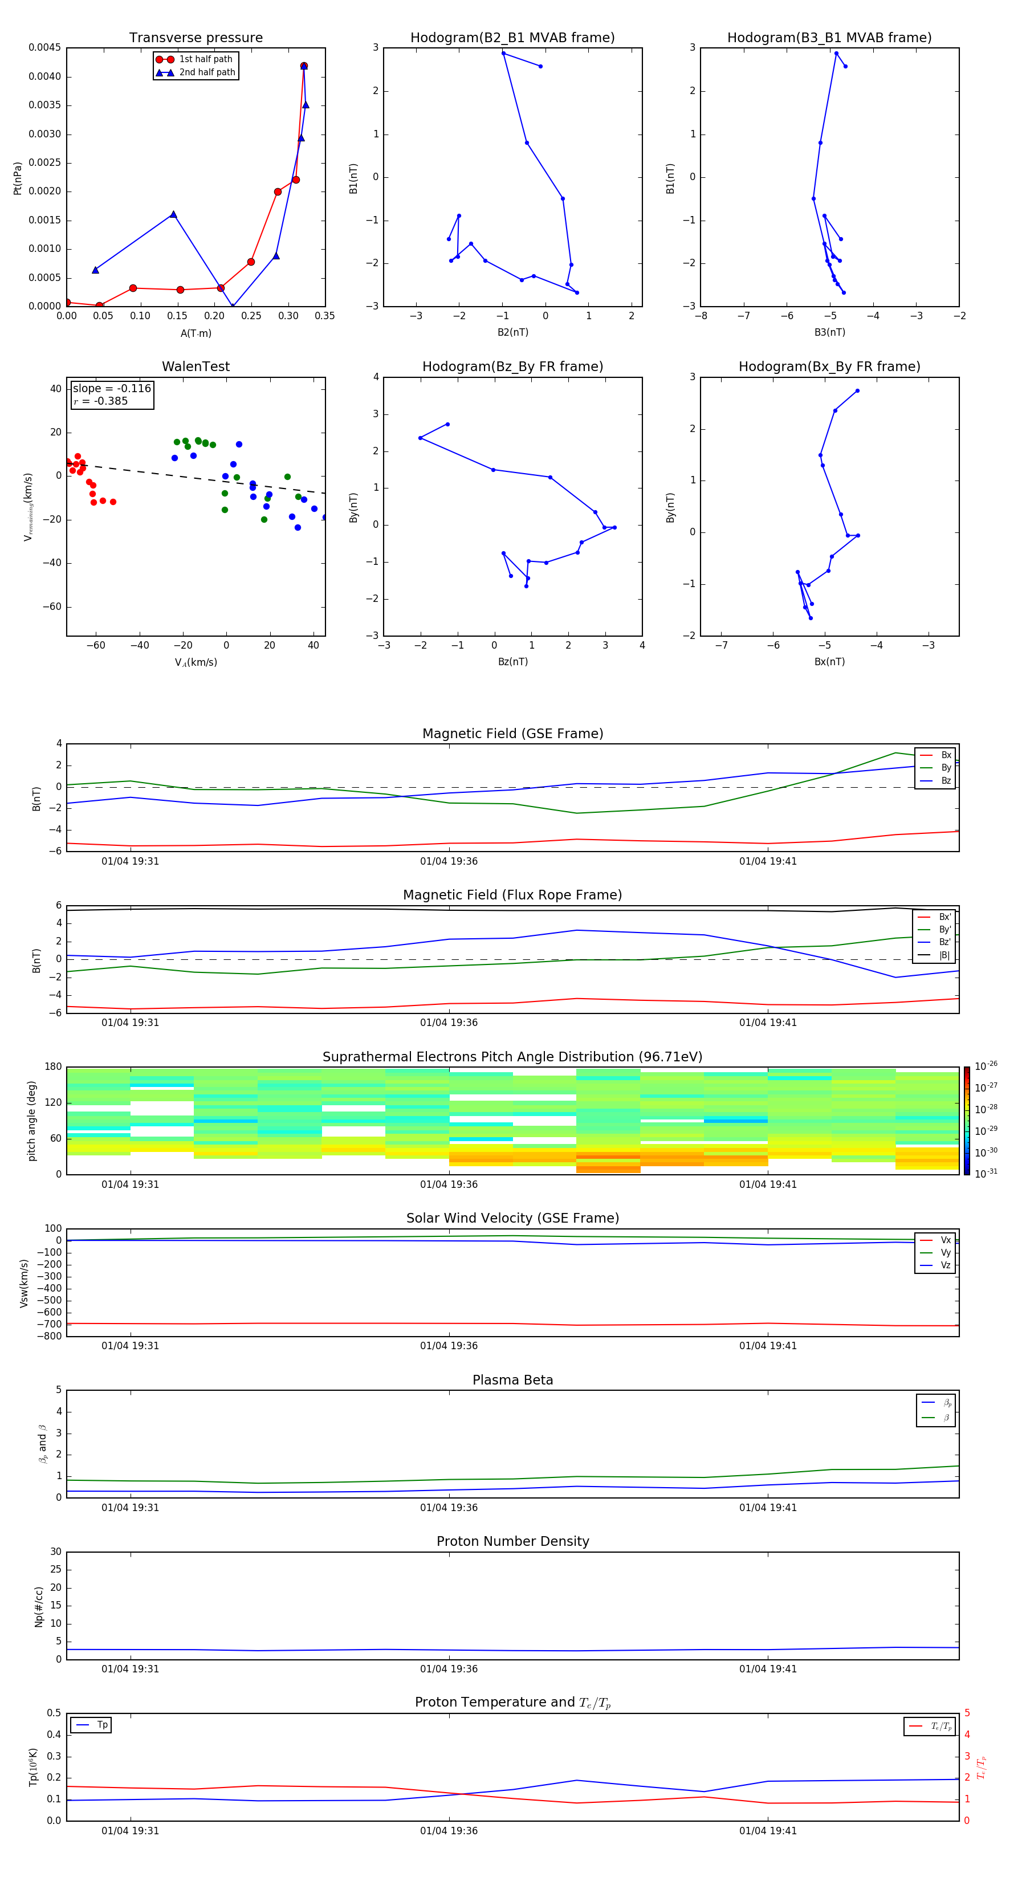Click the 'r = -0.385' annotation
This screenshot has height=1881, width=1026.
(101, 401)
